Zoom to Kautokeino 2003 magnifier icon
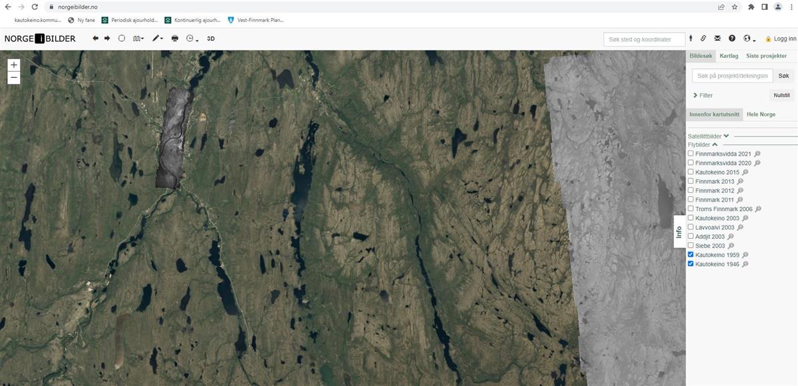Image resolution: width=798 pixels, height=386 pixels. pos(745,218)
